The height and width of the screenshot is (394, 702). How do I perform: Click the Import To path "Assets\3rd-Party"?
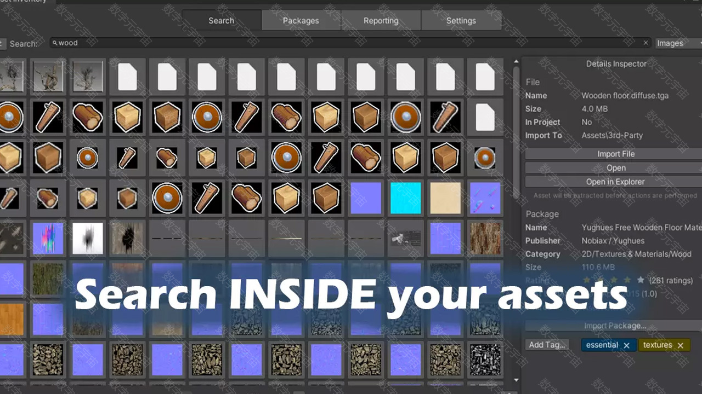612,135
